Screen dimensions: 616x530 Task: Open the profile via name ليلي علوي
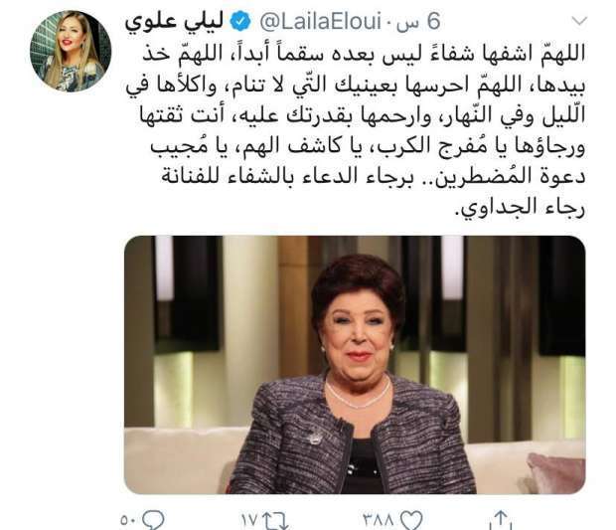(175, 22)
